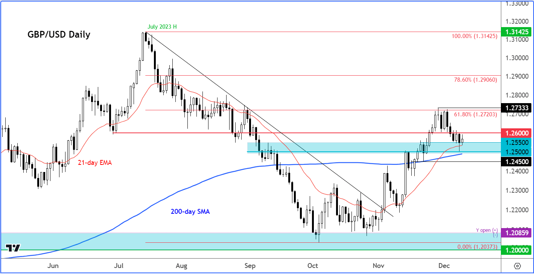Click the Jun label on the time axis
The image size is (534, 274).
[53, 266]
